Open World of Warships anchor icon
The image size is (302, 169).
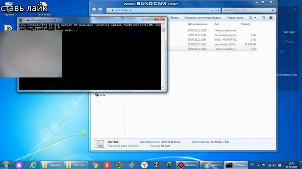coord(157,165)
